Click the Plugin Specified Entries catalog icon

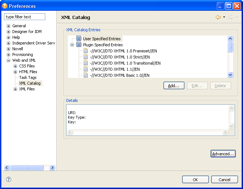click(79, 44)
